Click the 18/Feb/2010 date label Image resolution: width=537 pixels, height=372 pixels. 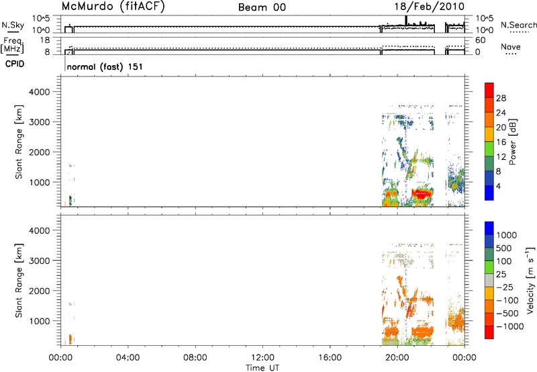(430, 7)
